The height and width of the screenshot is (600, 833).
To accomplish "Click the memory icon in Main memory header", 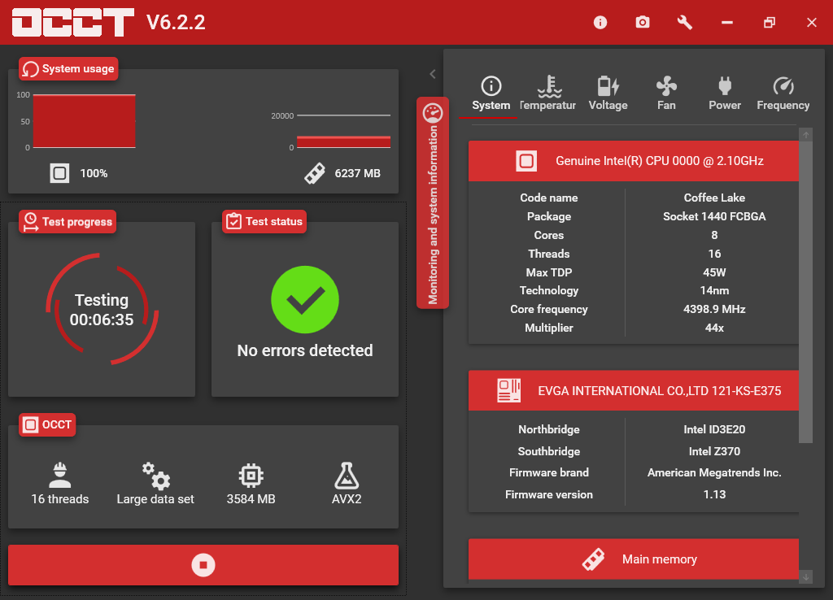I will point(593,559).
